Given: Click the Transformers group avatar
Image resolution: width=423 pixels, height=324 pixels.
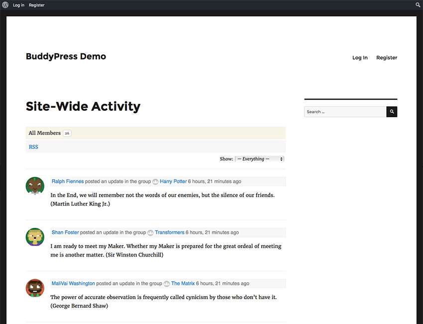Looking at the screenshot, I should (x=150, y=233).
